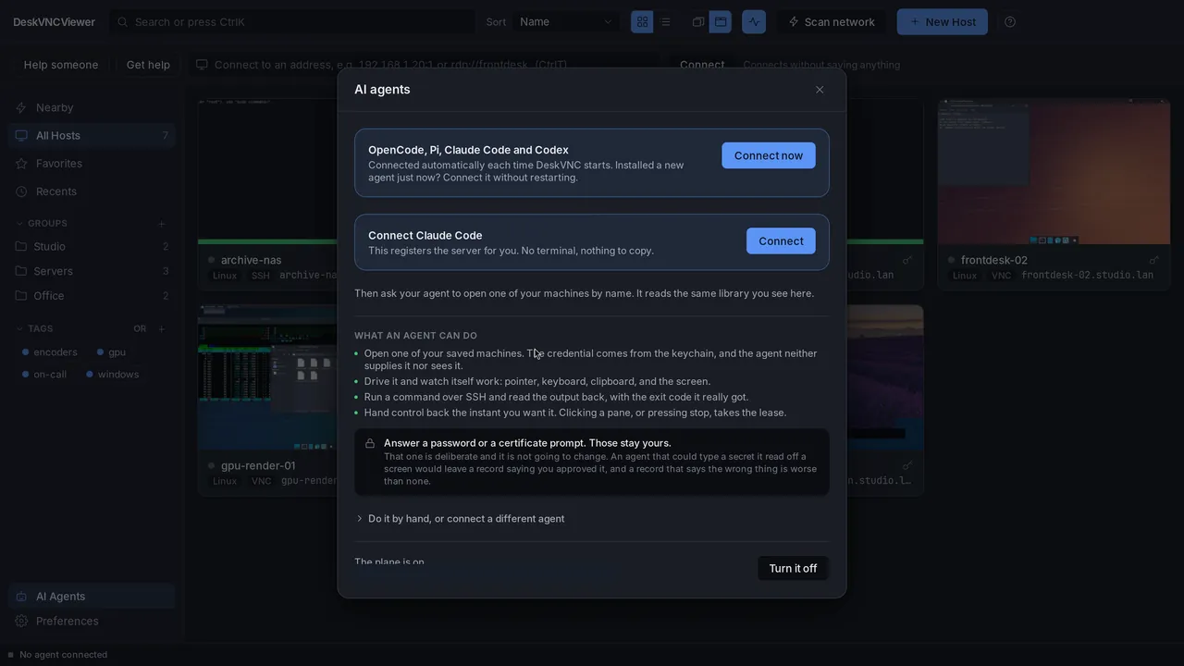Expand Do it by hand section
Screen dimensions: 1184x666
click(x=461, y=519)
